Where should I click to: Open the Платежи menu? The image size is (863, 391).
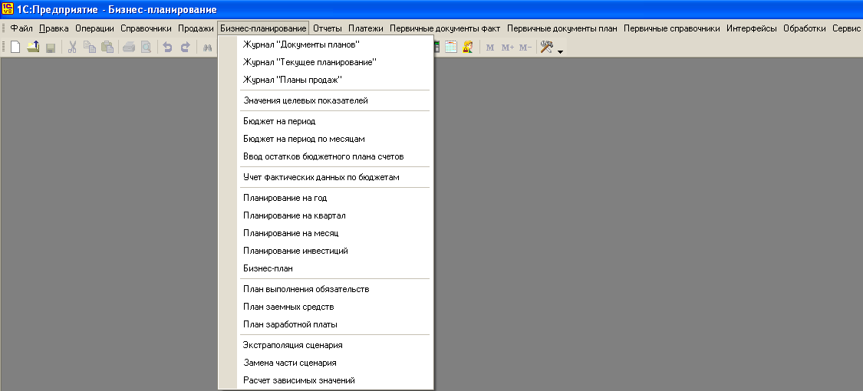point(365,28)
